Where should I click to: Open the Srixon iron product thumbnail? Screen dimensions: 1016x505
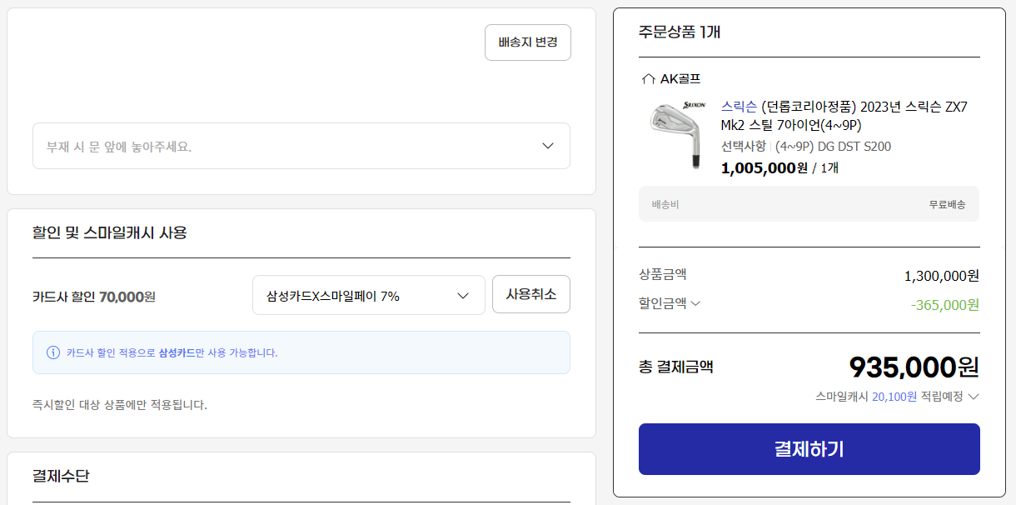[676, 135]
